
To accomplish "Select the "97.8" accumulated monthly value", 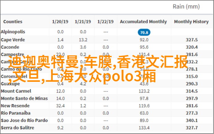I will (144, 98).
